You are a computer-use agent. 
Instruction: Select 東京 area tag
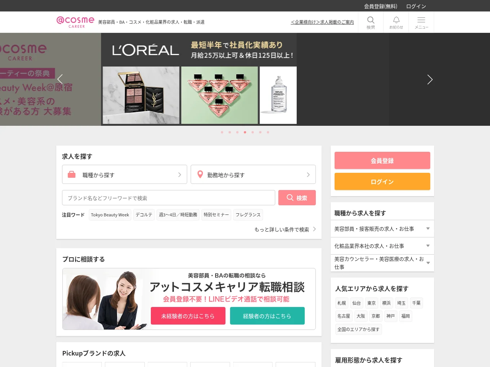371,303
